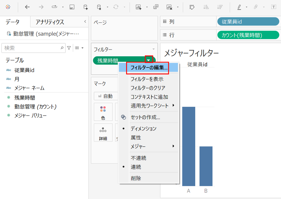
Task: Click the new worksheet icon
Action: click(x=138, y=7)
